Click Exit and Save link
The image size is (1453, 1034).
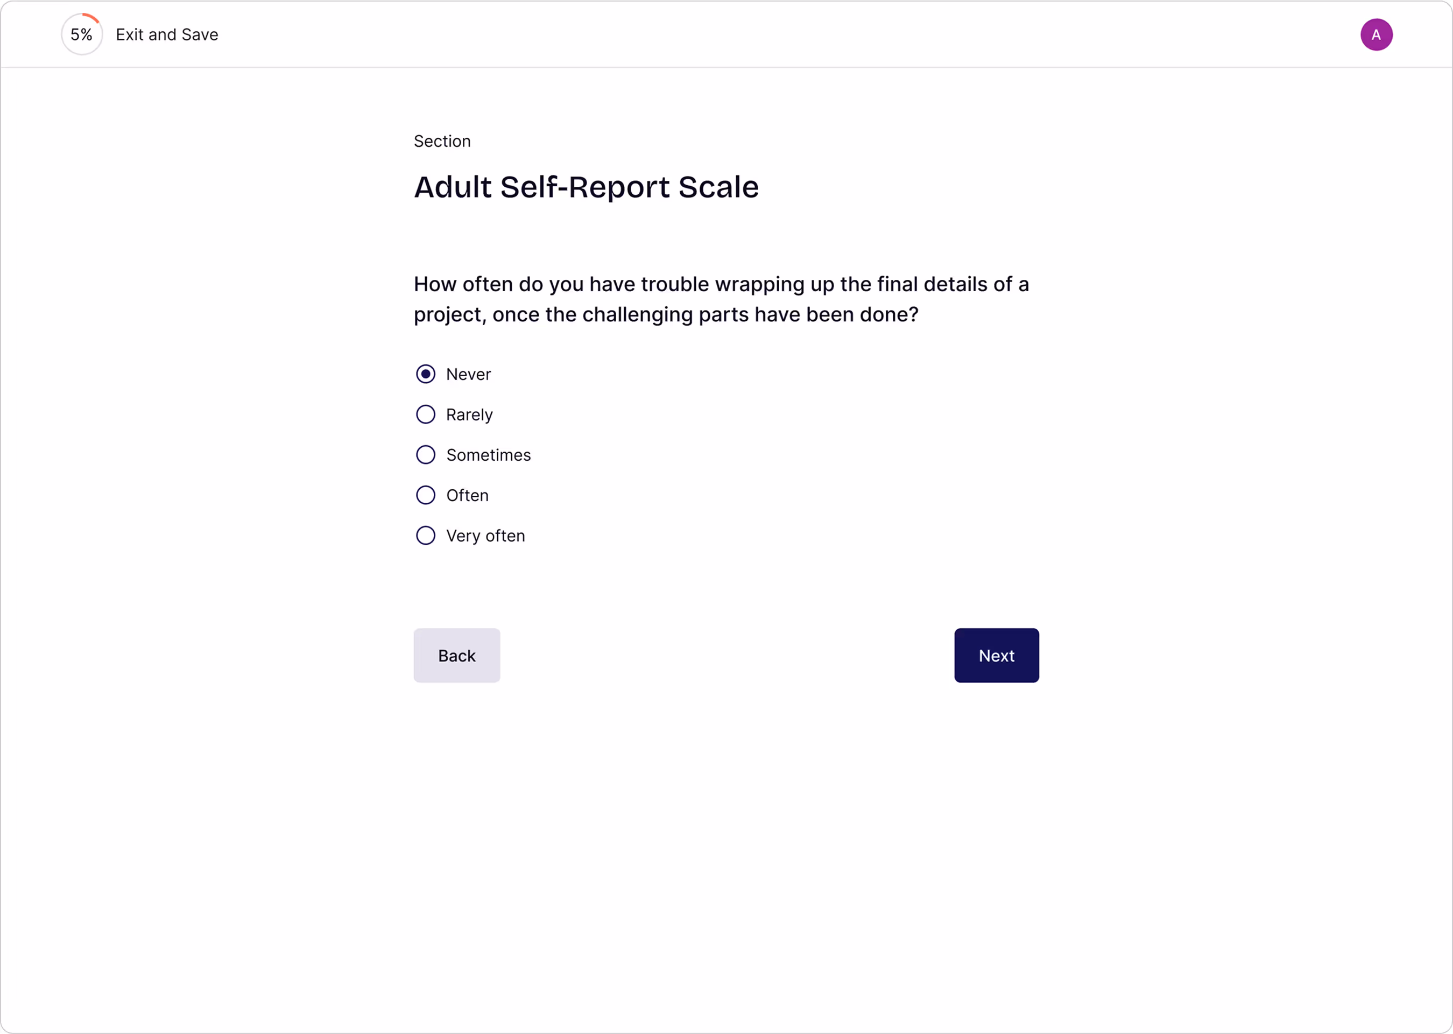click(167, 34)
